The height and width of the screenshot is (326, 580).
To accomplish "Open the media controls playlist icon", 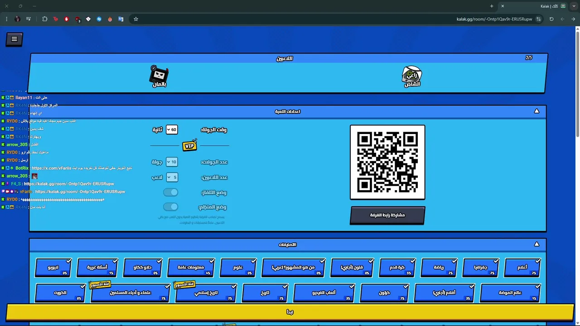I will coord(29,19).
